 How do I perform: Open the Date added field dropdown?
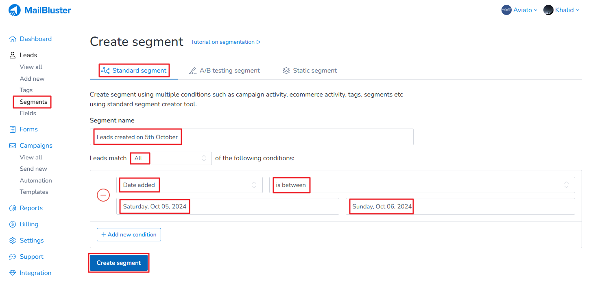click(x=189, y=185)
